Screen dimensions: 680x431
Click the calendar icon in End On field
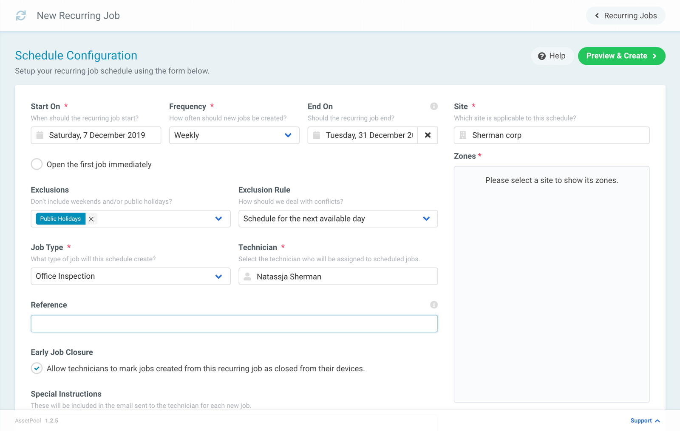317,135
